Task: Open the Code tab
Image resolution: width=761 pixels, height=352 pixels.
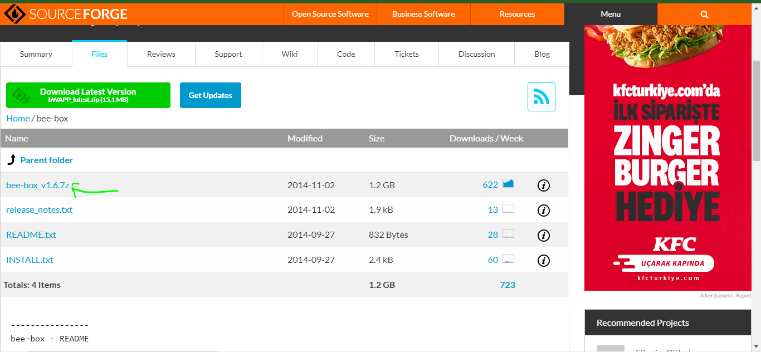Action: [346, 54]
